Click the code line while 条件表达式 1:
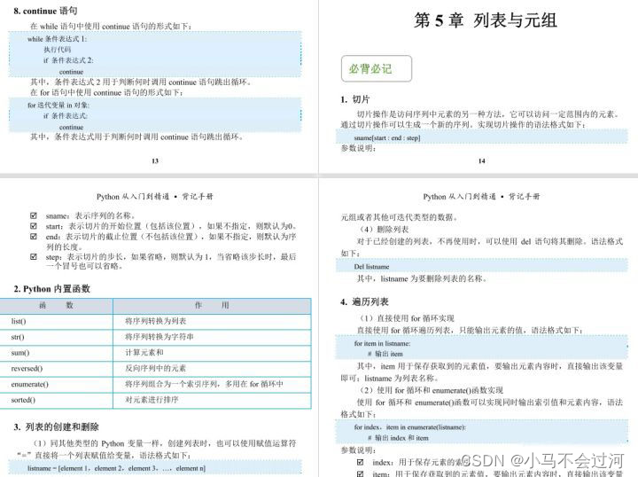 click(58, 39)
